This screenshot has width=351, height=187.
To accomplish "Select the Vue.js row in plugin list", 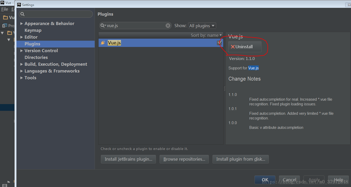I will click(161, 43).
